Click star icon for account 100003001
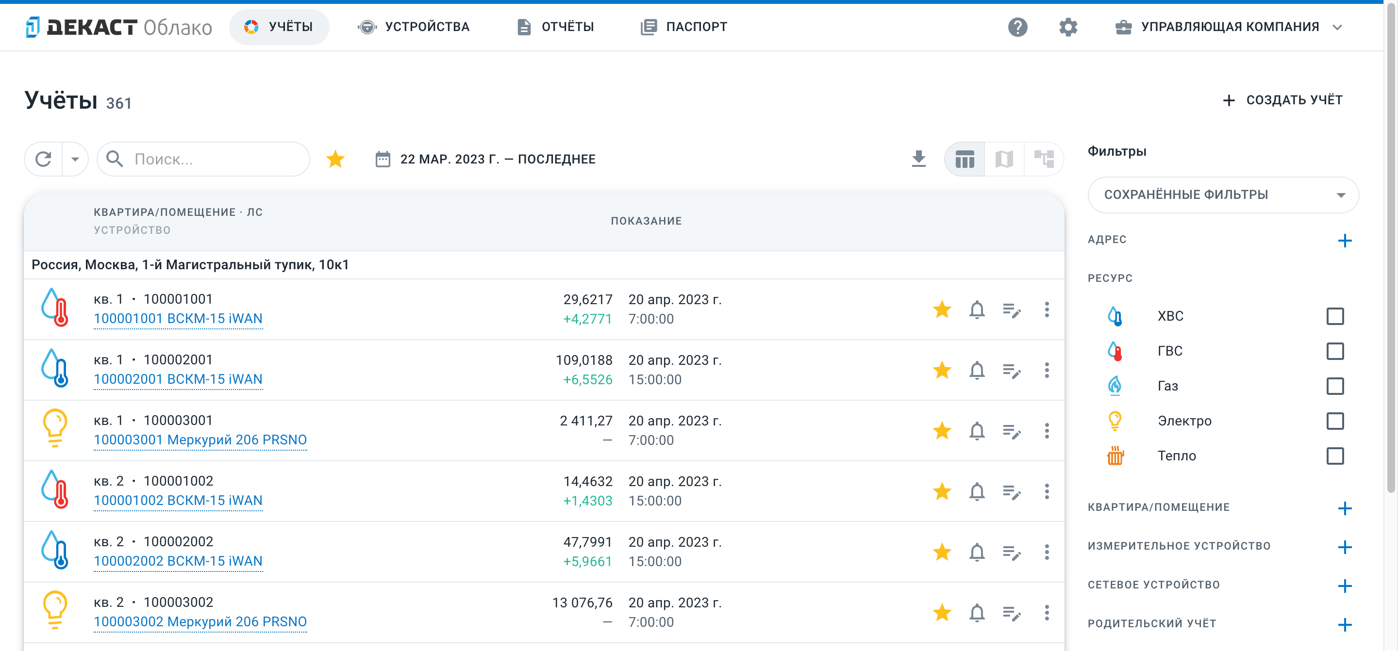 pos(942,431)
